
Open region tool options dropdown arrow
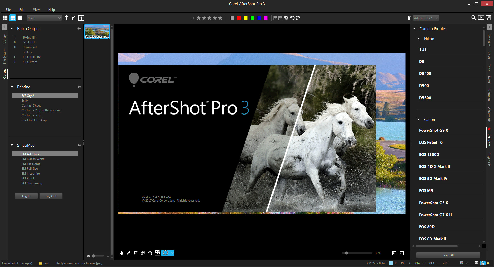172,253
